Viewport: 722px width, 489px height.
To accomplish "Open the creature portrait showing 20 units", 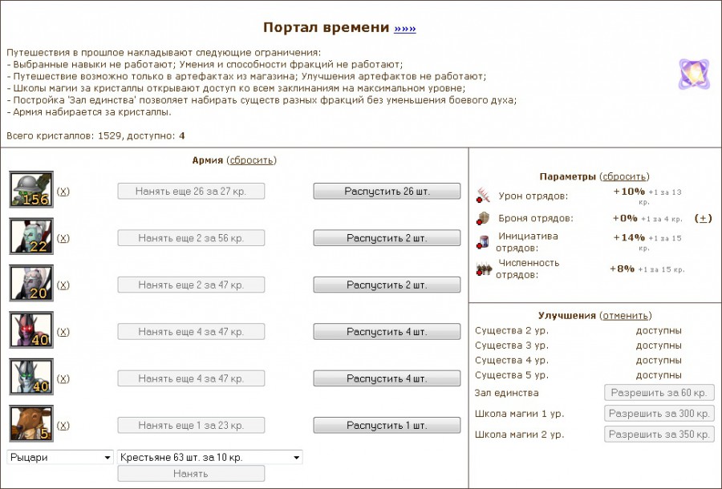I will 31,283.
